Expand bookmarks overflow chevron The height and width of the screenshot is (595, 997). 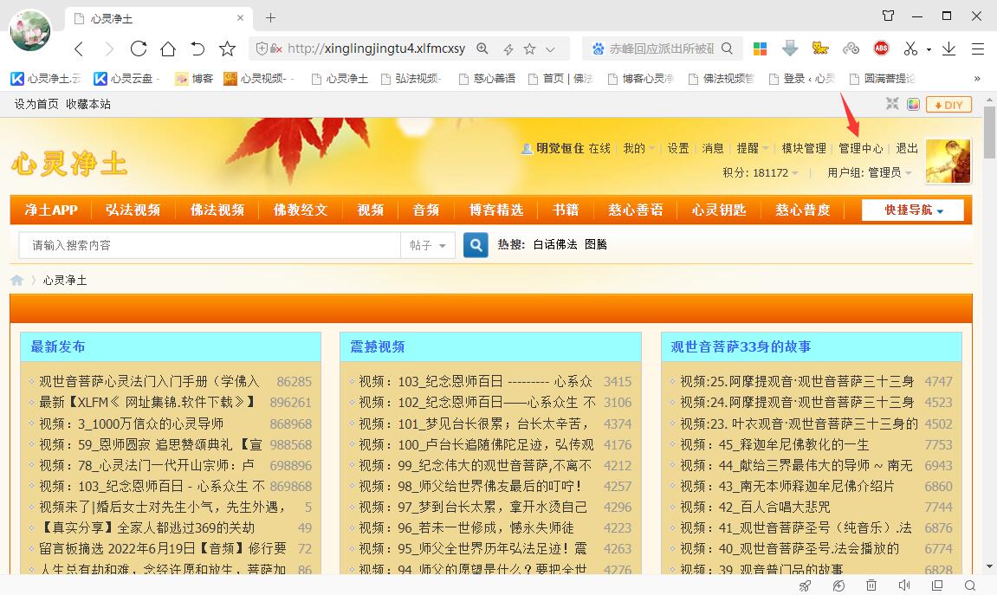tap(977, 78)
